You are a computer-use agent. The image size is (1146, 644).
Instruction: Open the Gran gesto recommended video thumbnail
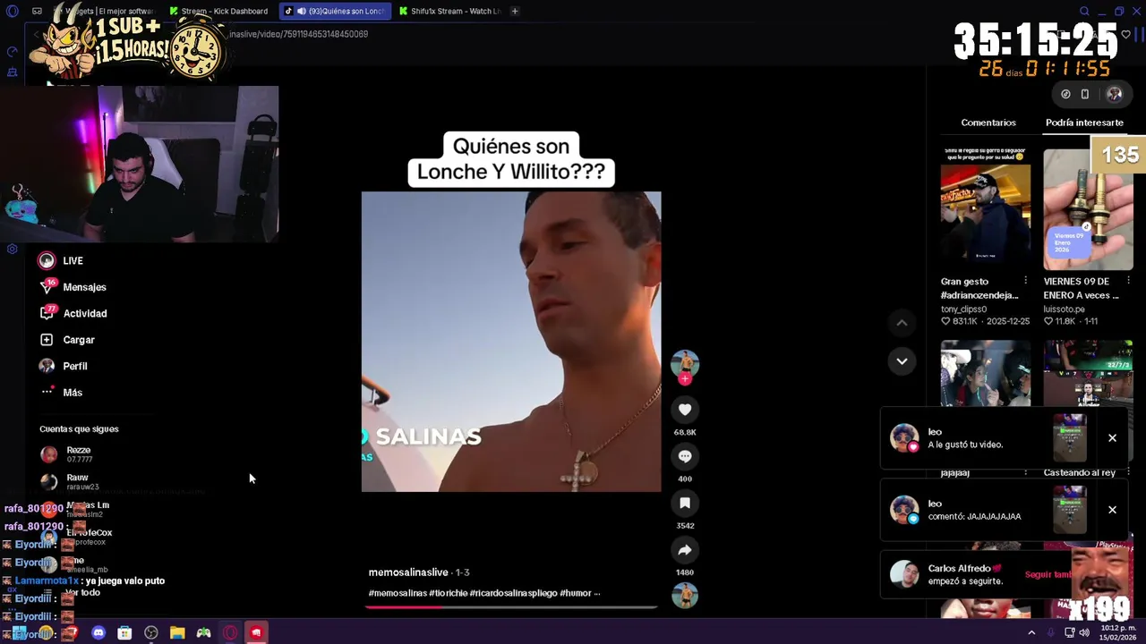pyautogui.click(x=985, y=208)
